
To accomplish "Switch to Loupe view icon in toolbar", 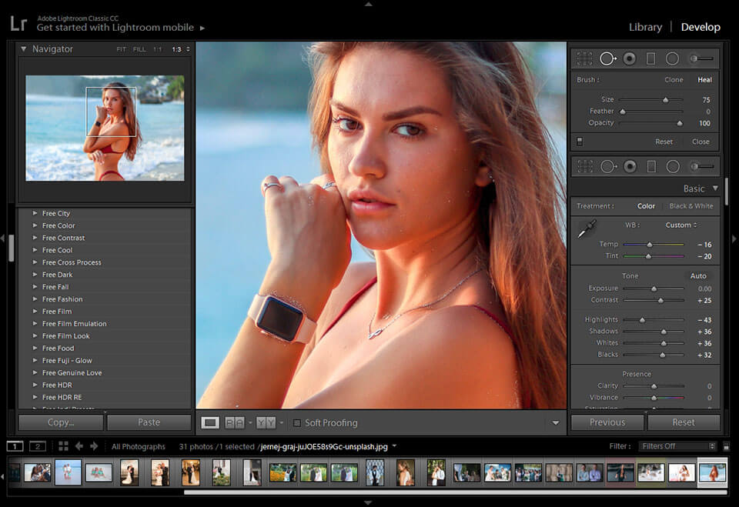I will [209, 422].
